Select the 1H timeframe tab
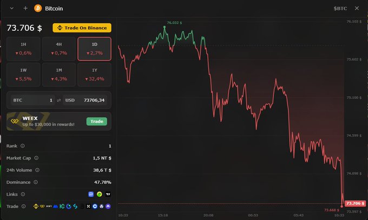The height and width of the screenshot is (220, 368). 23,49
